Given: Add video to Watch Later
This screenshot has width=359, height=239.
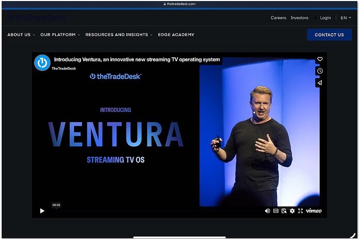Looking at the screenshot, I should [x=320, y=71].
